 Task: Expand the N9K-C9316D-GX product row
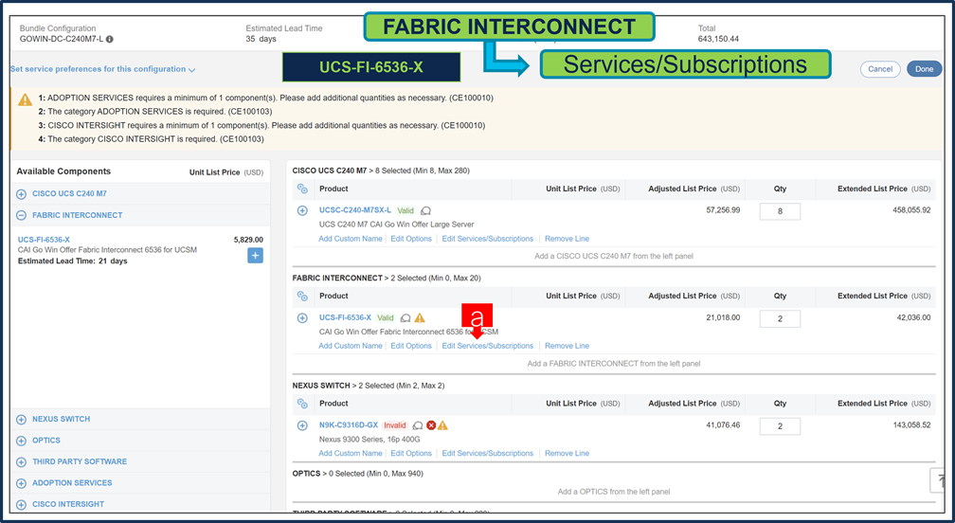pyautogui.click(x=302, y=425)
